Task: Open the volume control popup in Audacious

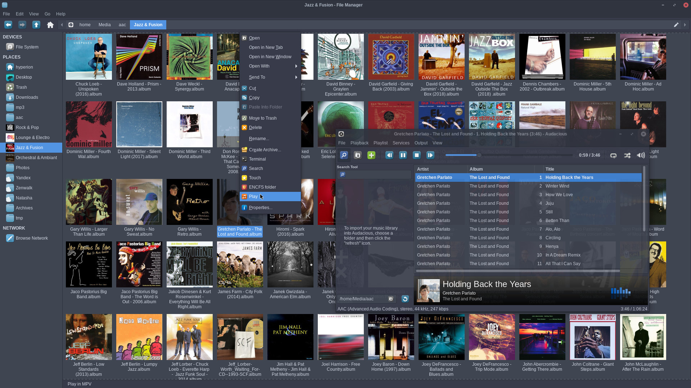Action: click(641, 155)
